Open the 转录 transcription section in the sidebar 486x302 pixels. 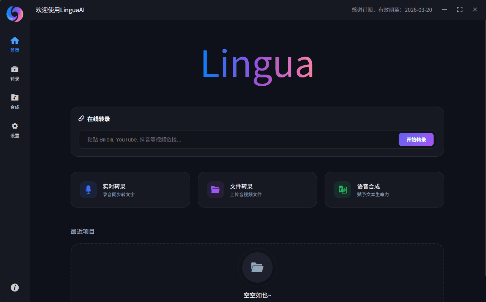tap(15, 73)
